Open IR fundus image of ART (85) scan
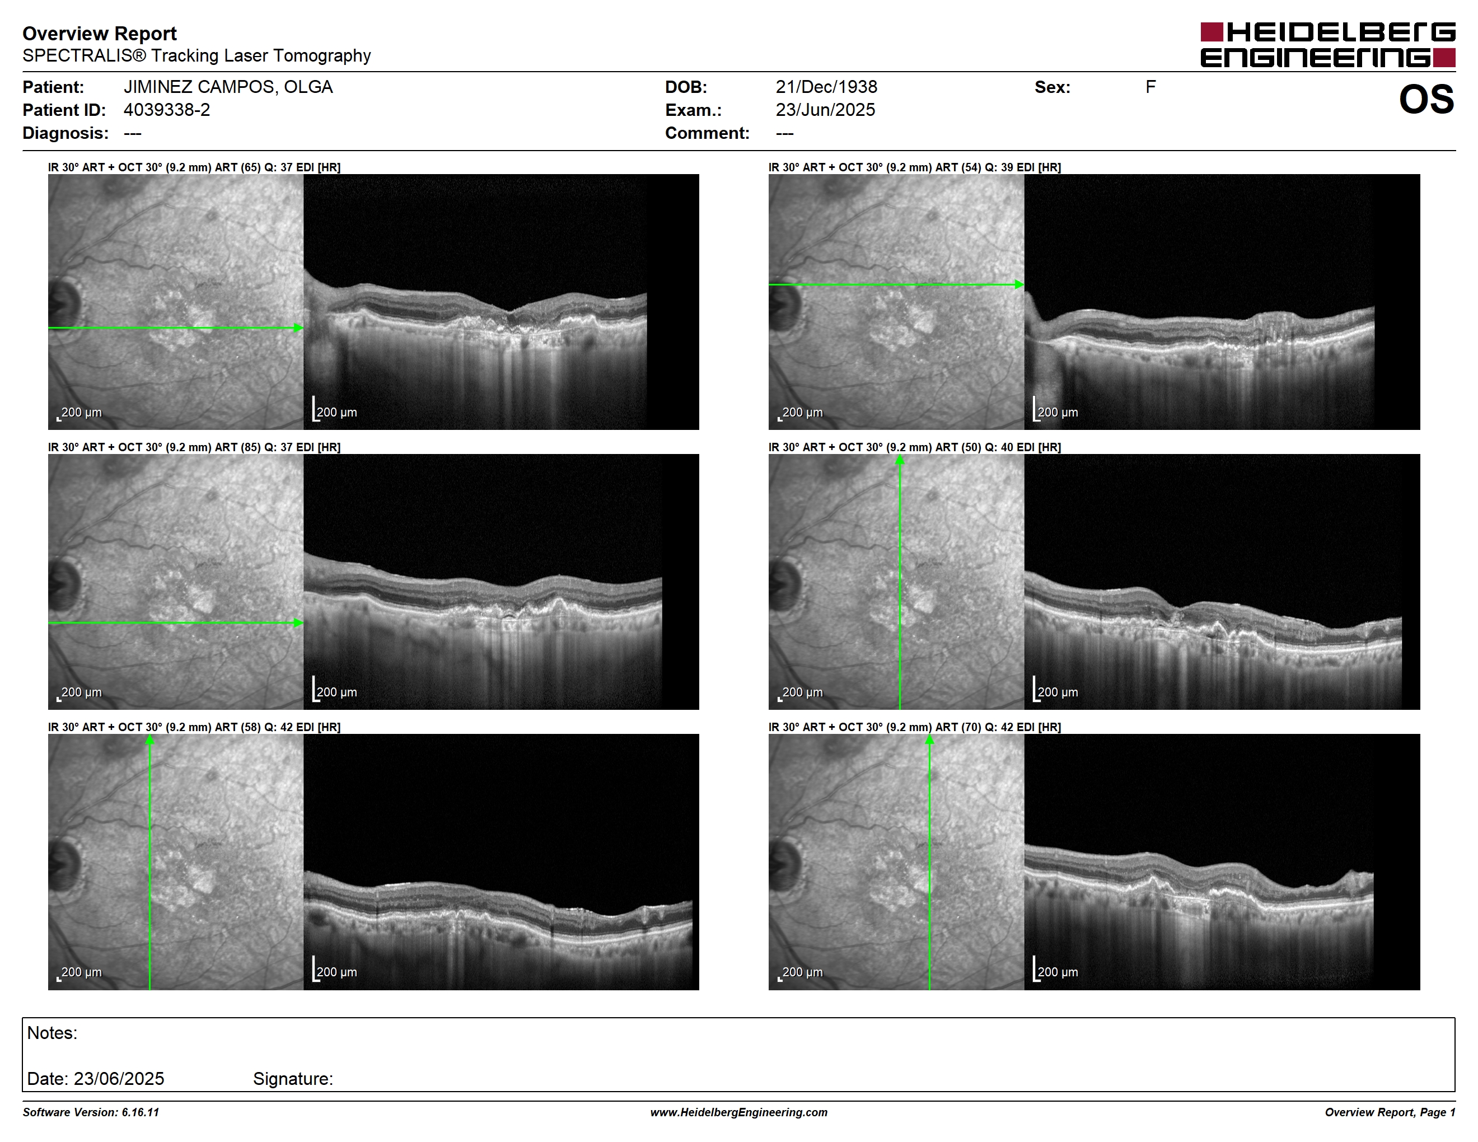1478x1142 pixels. click(175, 582)
